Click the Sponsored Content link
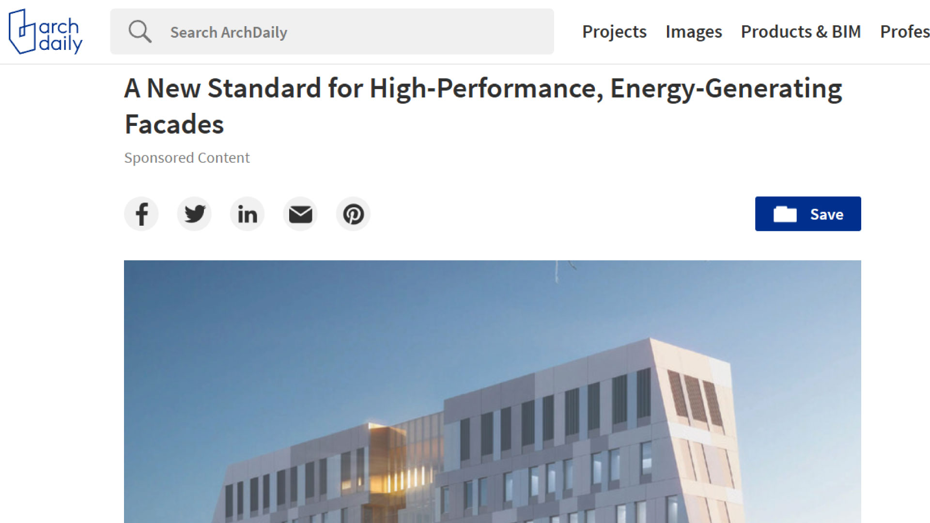 [187, 158]
